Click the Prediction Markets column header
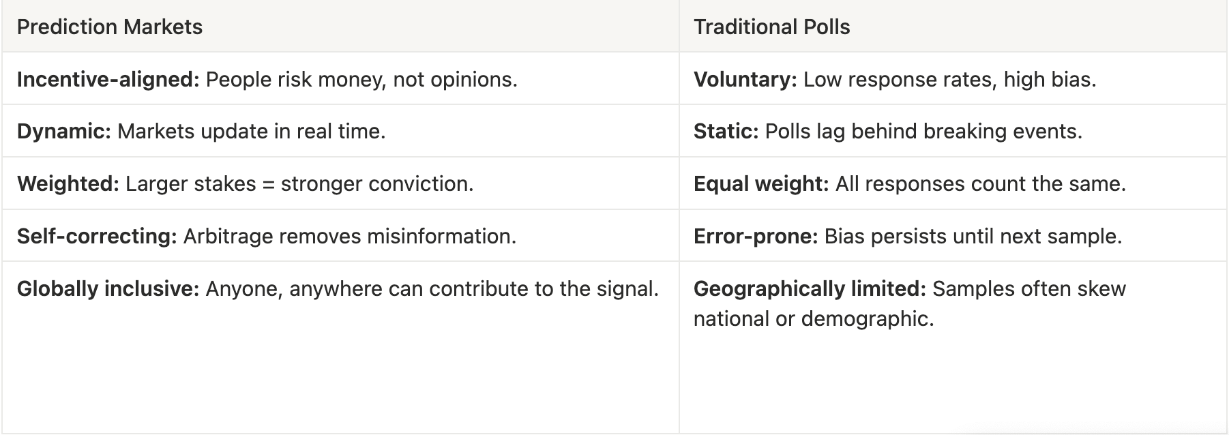The height and width of the screenshot is (435, 1229). coord(110,27)
